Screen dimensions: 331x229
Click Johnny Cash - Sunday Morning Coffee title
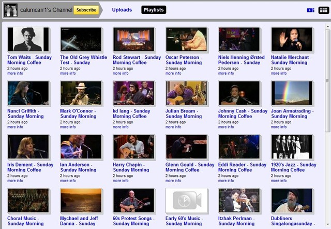click(243, 113)
